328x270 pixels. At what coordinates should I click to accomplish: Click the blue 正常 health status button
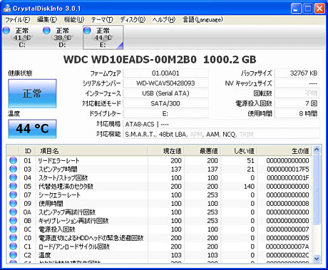click(32, 93)
